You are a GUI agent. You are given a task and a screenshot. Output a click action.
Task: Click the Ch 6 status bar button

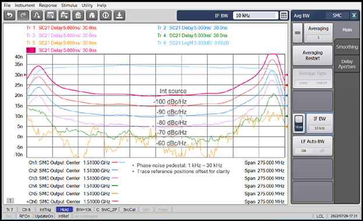tap(26, 210)
